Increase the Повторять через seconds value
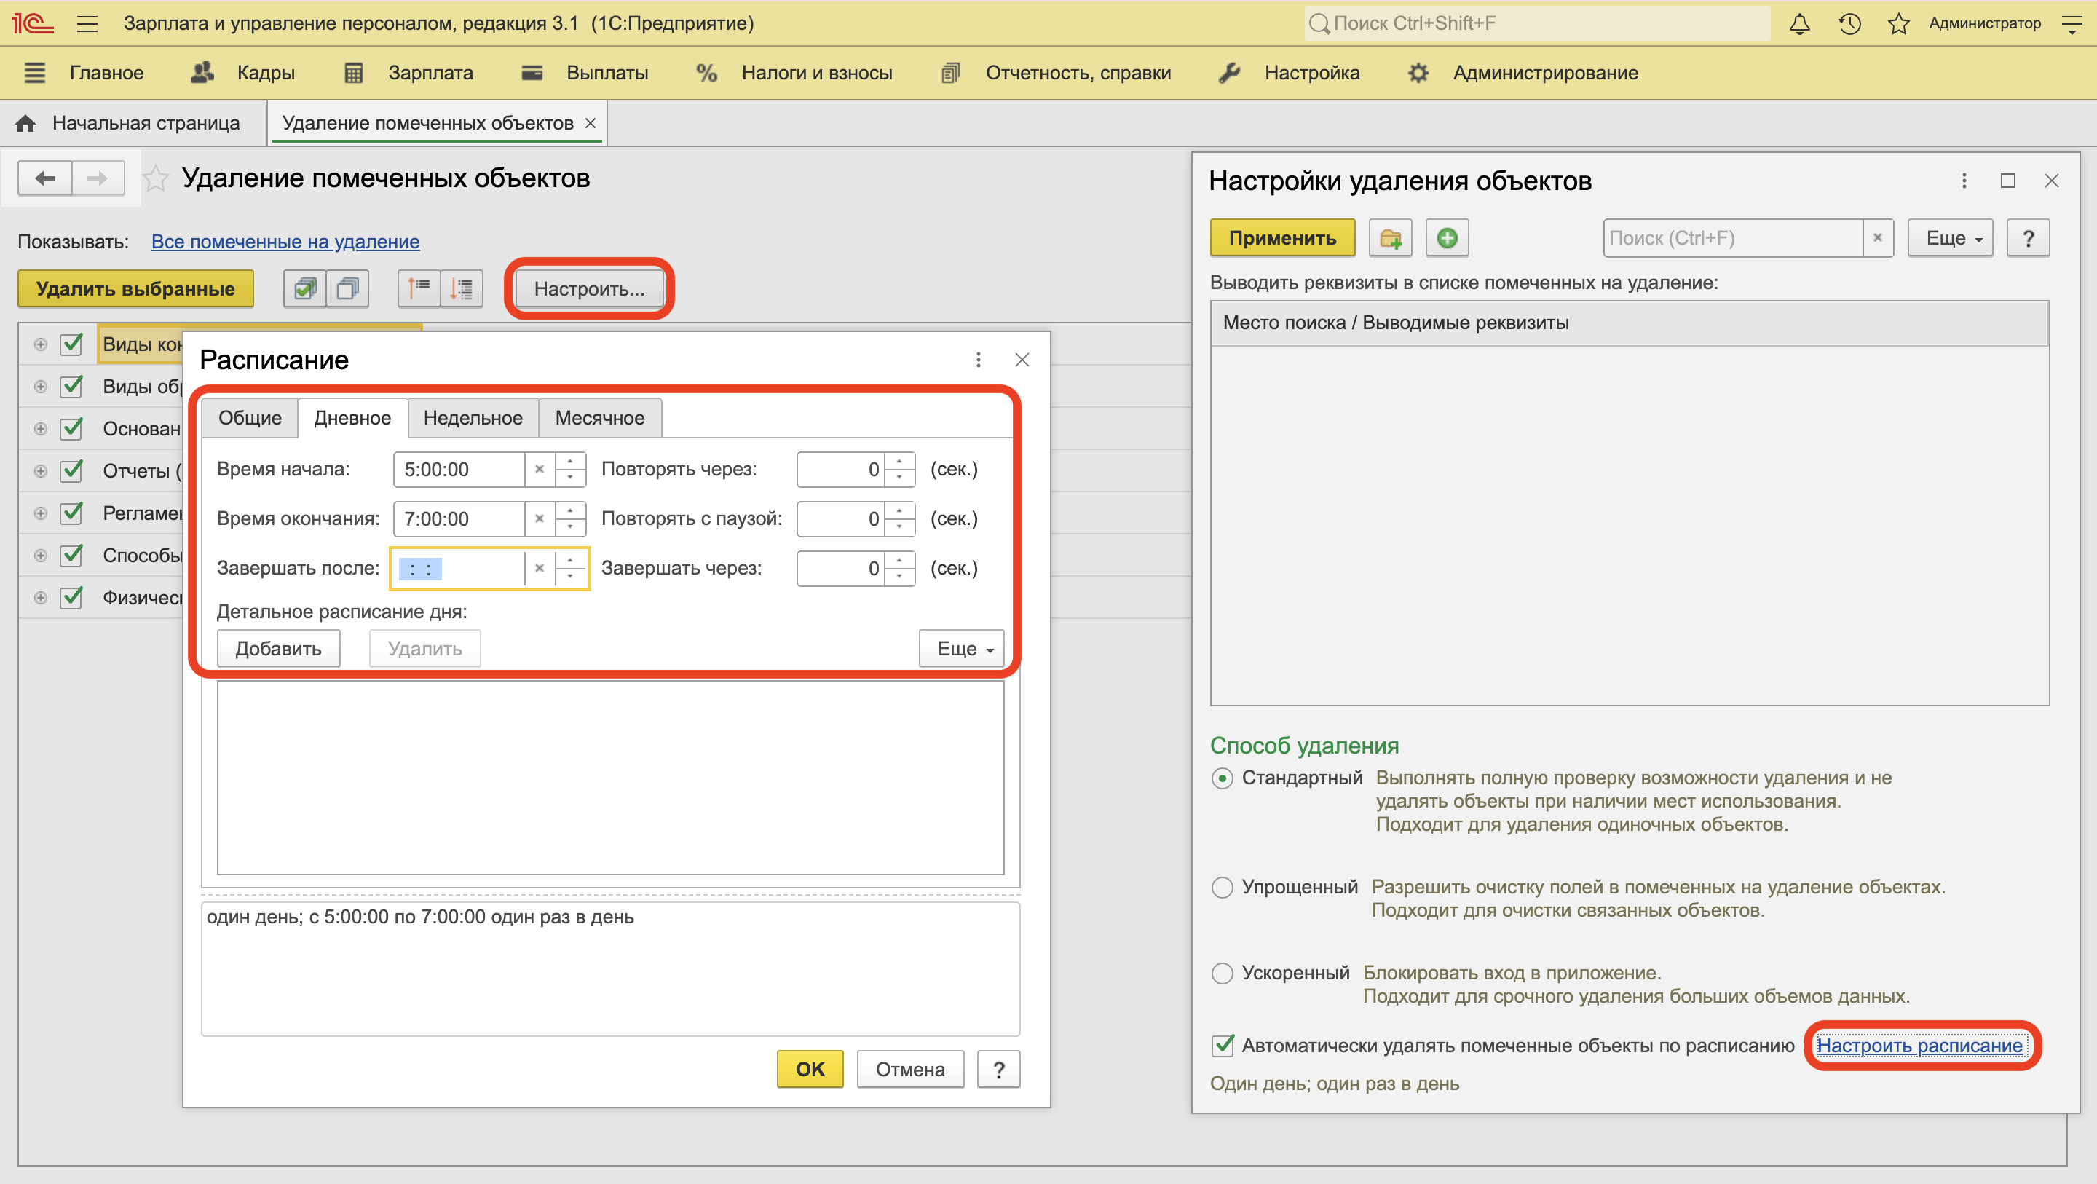The height and width of the screenshot is (1184, 2097). coord(899,462)
